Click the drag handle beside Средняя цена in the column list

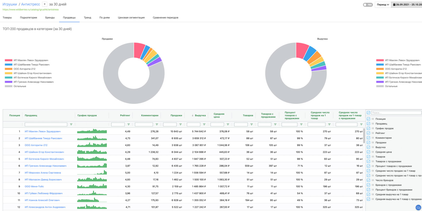click(373, 152)
